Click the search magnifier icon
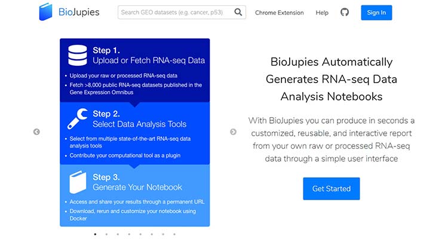 coord(238,12)
